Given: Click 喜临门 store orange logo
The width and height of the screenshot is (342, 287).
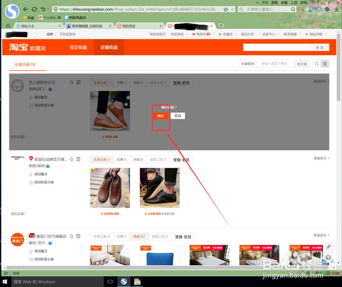Looking at the screenshot, I should click(17, 239).
